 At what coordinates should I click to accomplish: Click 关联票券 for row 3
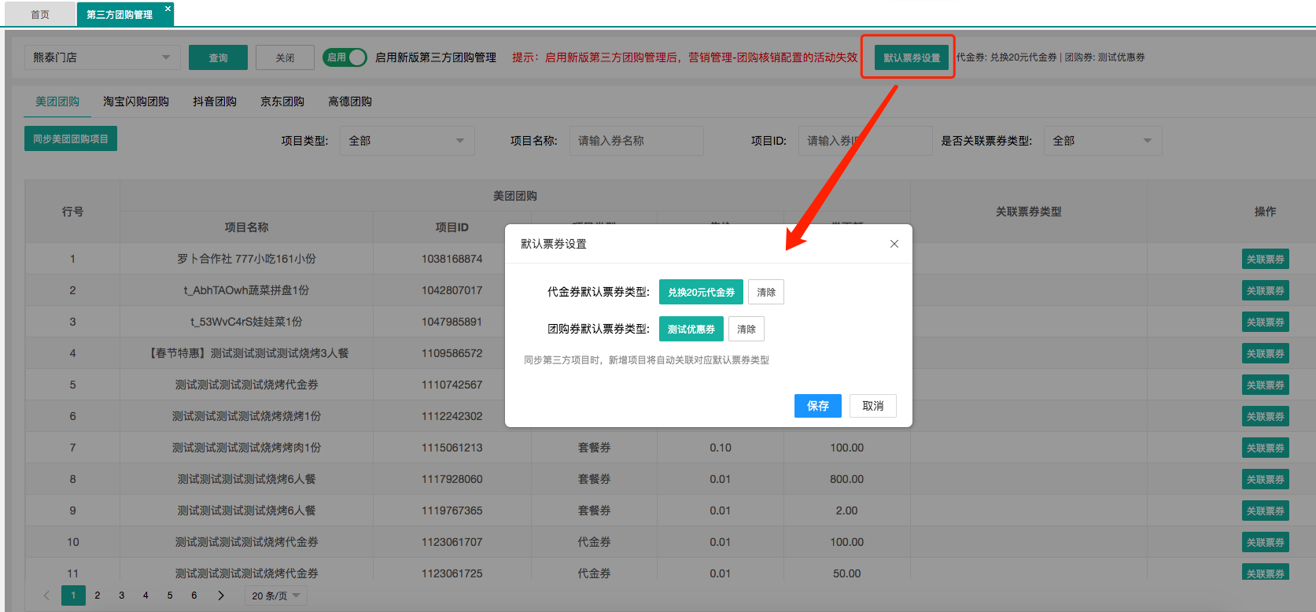pos(1266,322)
